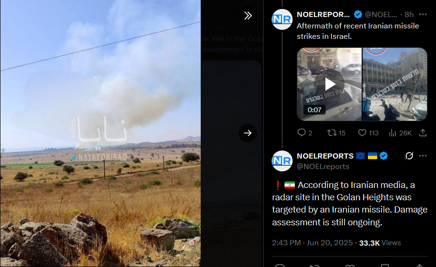Open the NOELREPORTS display name link
This screenshot has width=436, height=267.
click(325, 156)
